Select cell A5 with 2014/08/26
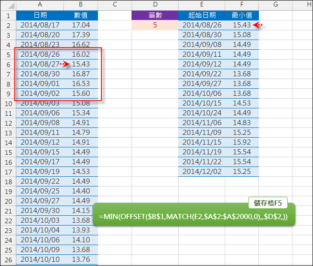The width and height of the screenshot is (313, 266). click(x=40, y=54)
